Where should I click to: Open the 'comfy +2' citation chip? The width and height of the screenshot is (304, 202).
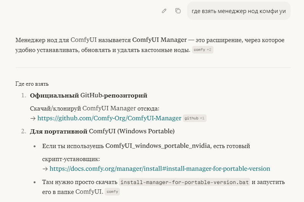point(202,50)
